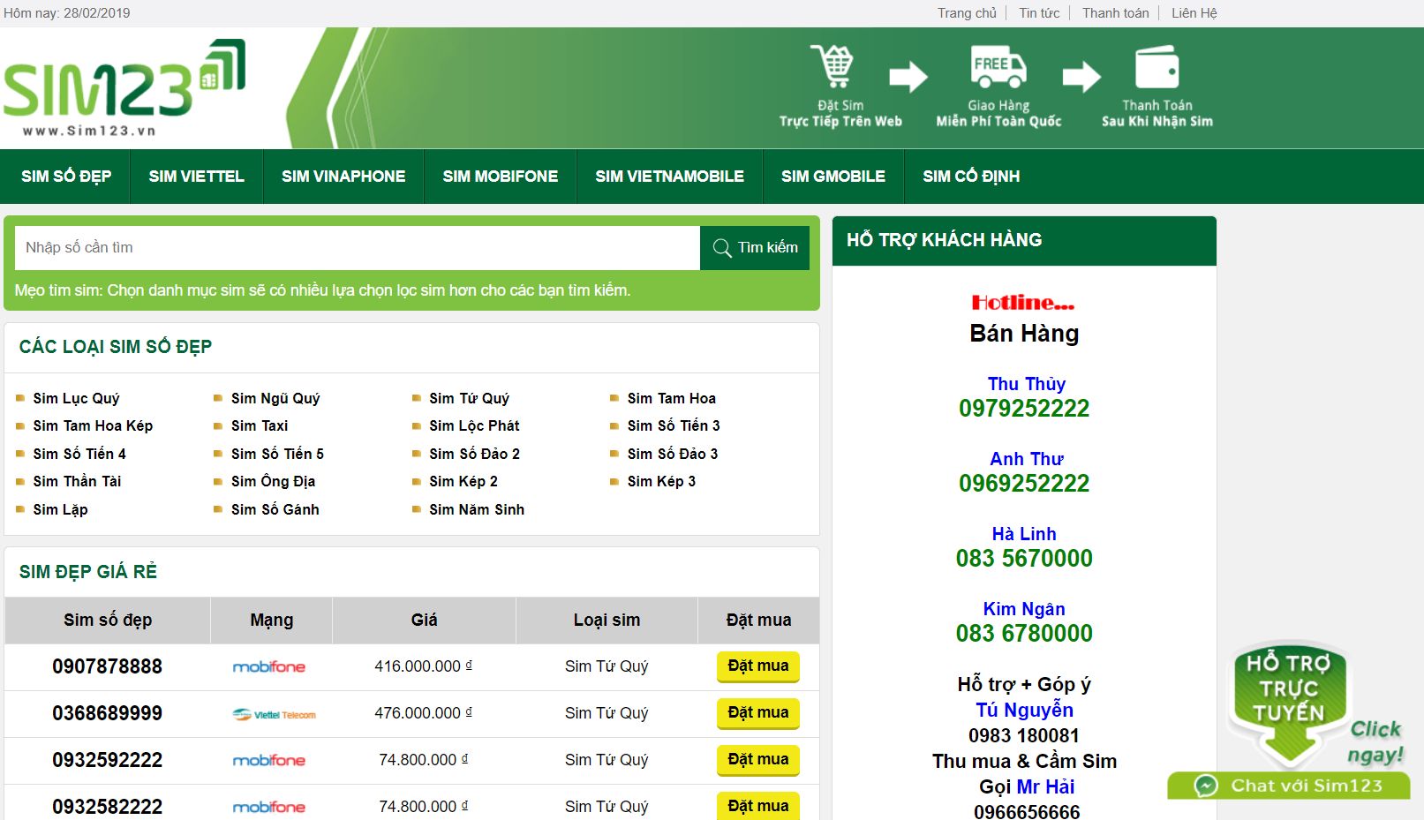This screenshot has width=1424, height=820.
Task: Open SIM VIETTEL menu
Action: [x=197, y=177]
